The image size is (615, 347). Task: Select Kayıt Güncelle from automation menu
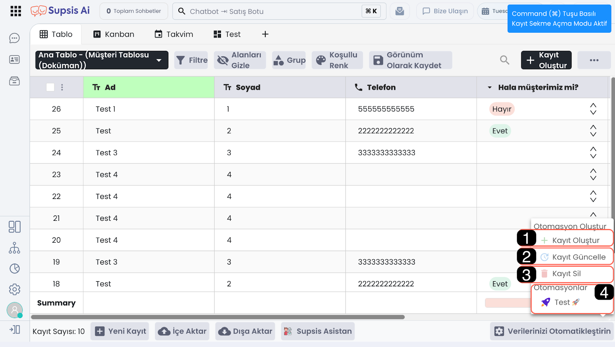pos(578,257)
